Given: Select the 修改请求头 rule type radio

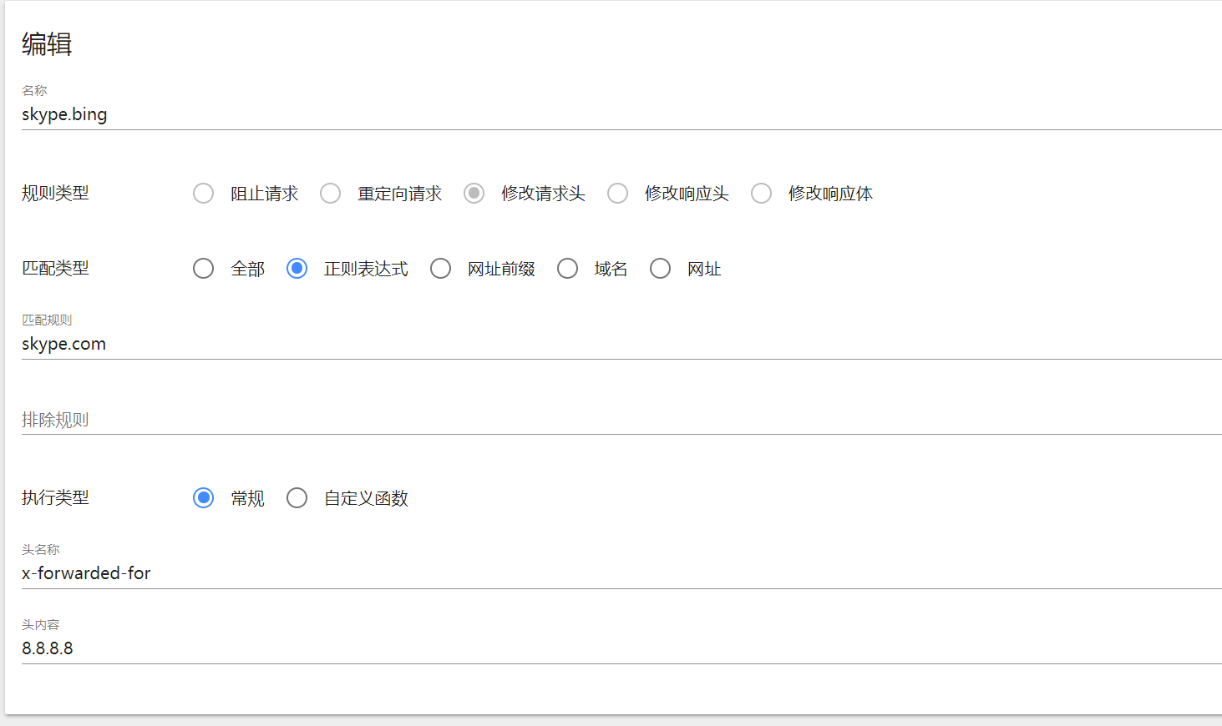Looking at the screenshot, I should [x=474, y=194].
